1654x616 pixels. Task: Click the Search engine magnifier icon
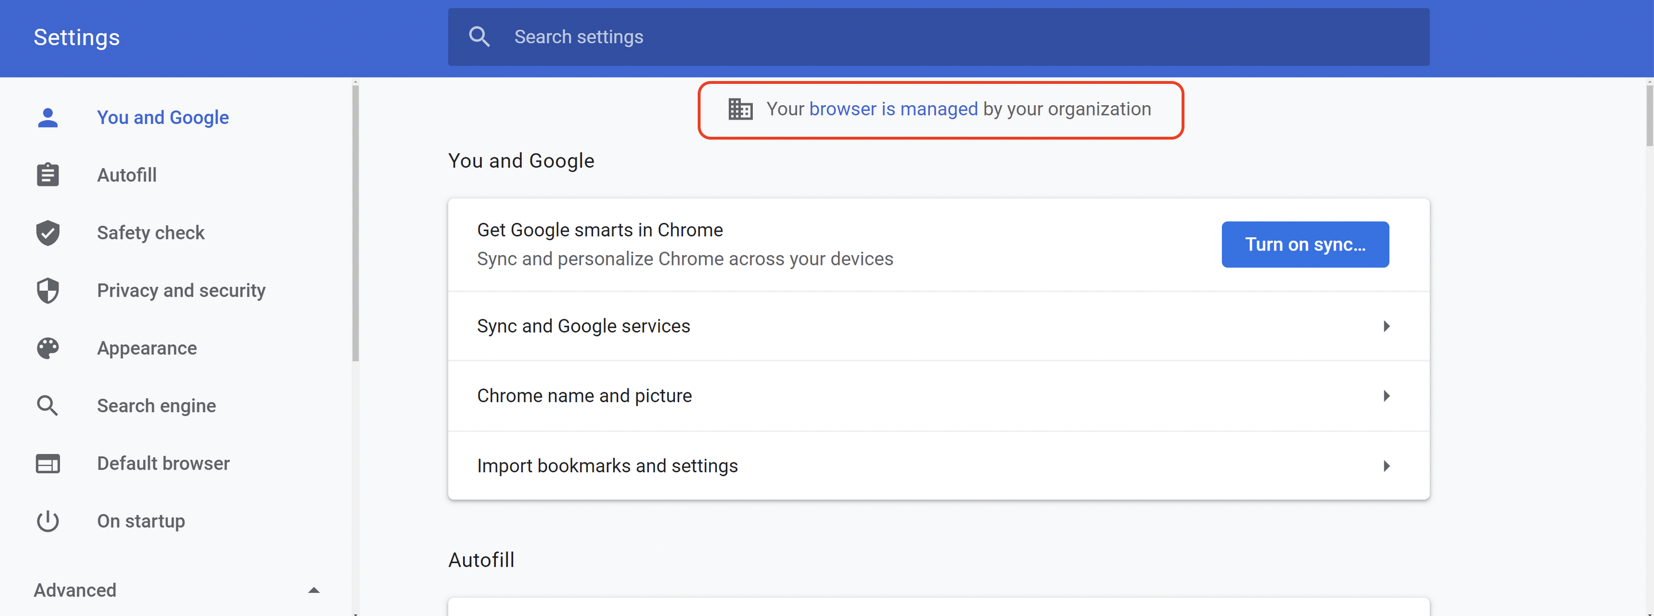pyautogui.click(x=48, y=406)
